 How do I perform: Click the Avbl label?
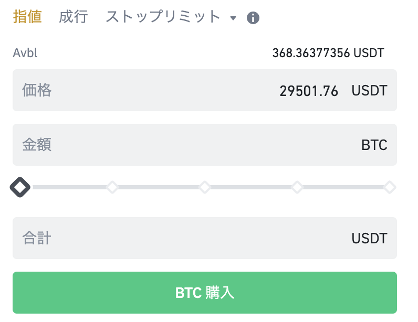tap(25, 53)
